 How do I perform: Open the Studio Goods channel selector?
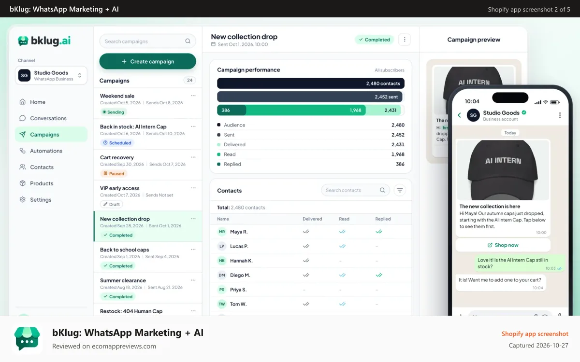[x=51, y=75]
